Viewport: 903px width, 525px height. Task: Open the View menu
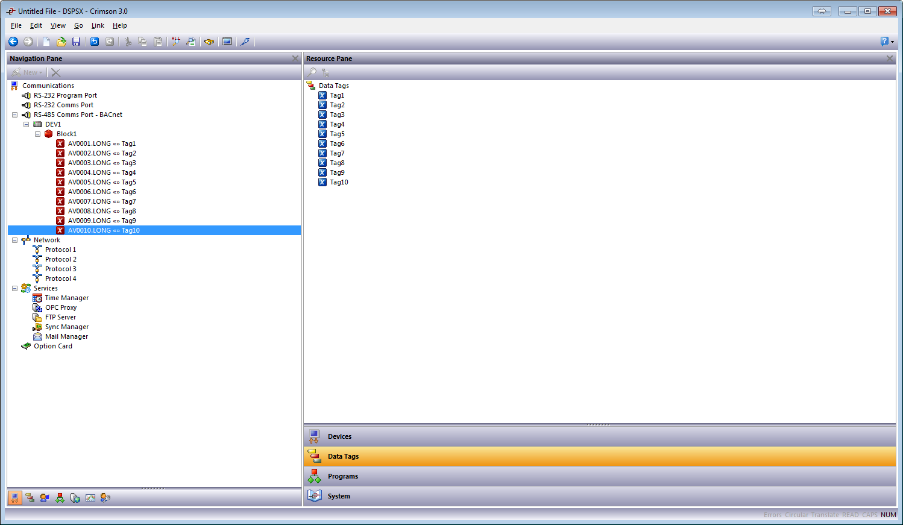[x=58, y=25]
